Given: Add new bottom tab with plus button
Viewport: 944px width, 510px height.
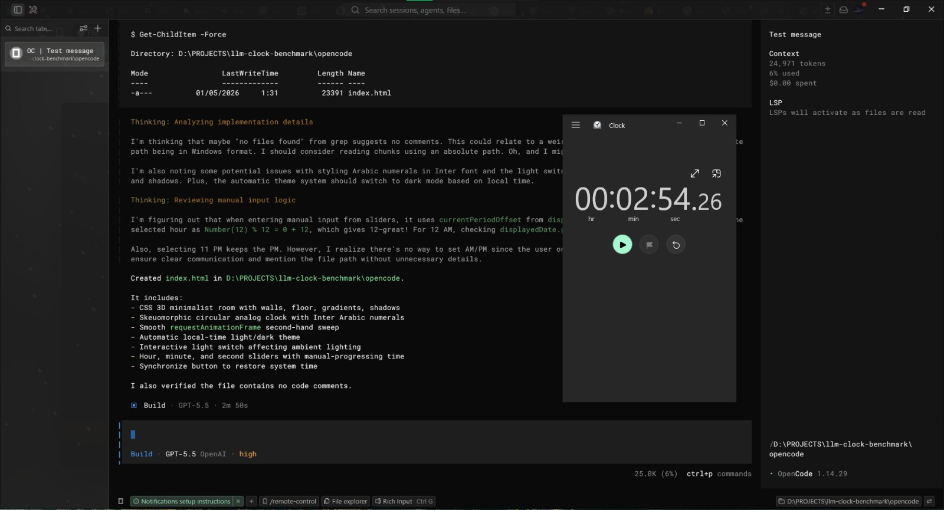Looking at the screenshot, I should pos(251,501).
